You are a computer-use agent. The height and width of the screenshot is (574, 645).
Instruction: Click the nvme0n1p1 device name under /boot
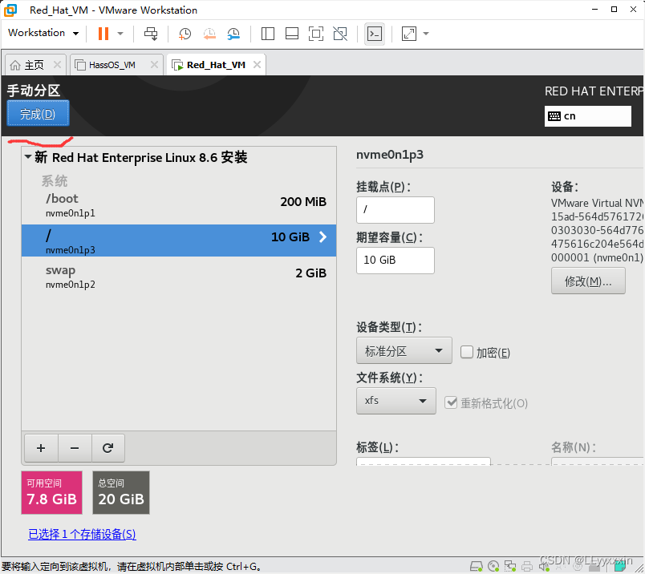click(71, 213)
